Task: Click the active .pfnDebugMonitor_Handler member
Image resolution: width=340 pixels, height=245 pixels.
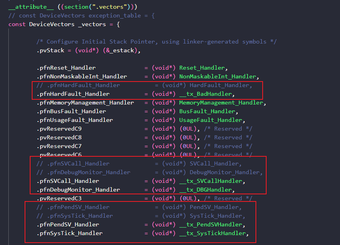Action: [78, 190]
